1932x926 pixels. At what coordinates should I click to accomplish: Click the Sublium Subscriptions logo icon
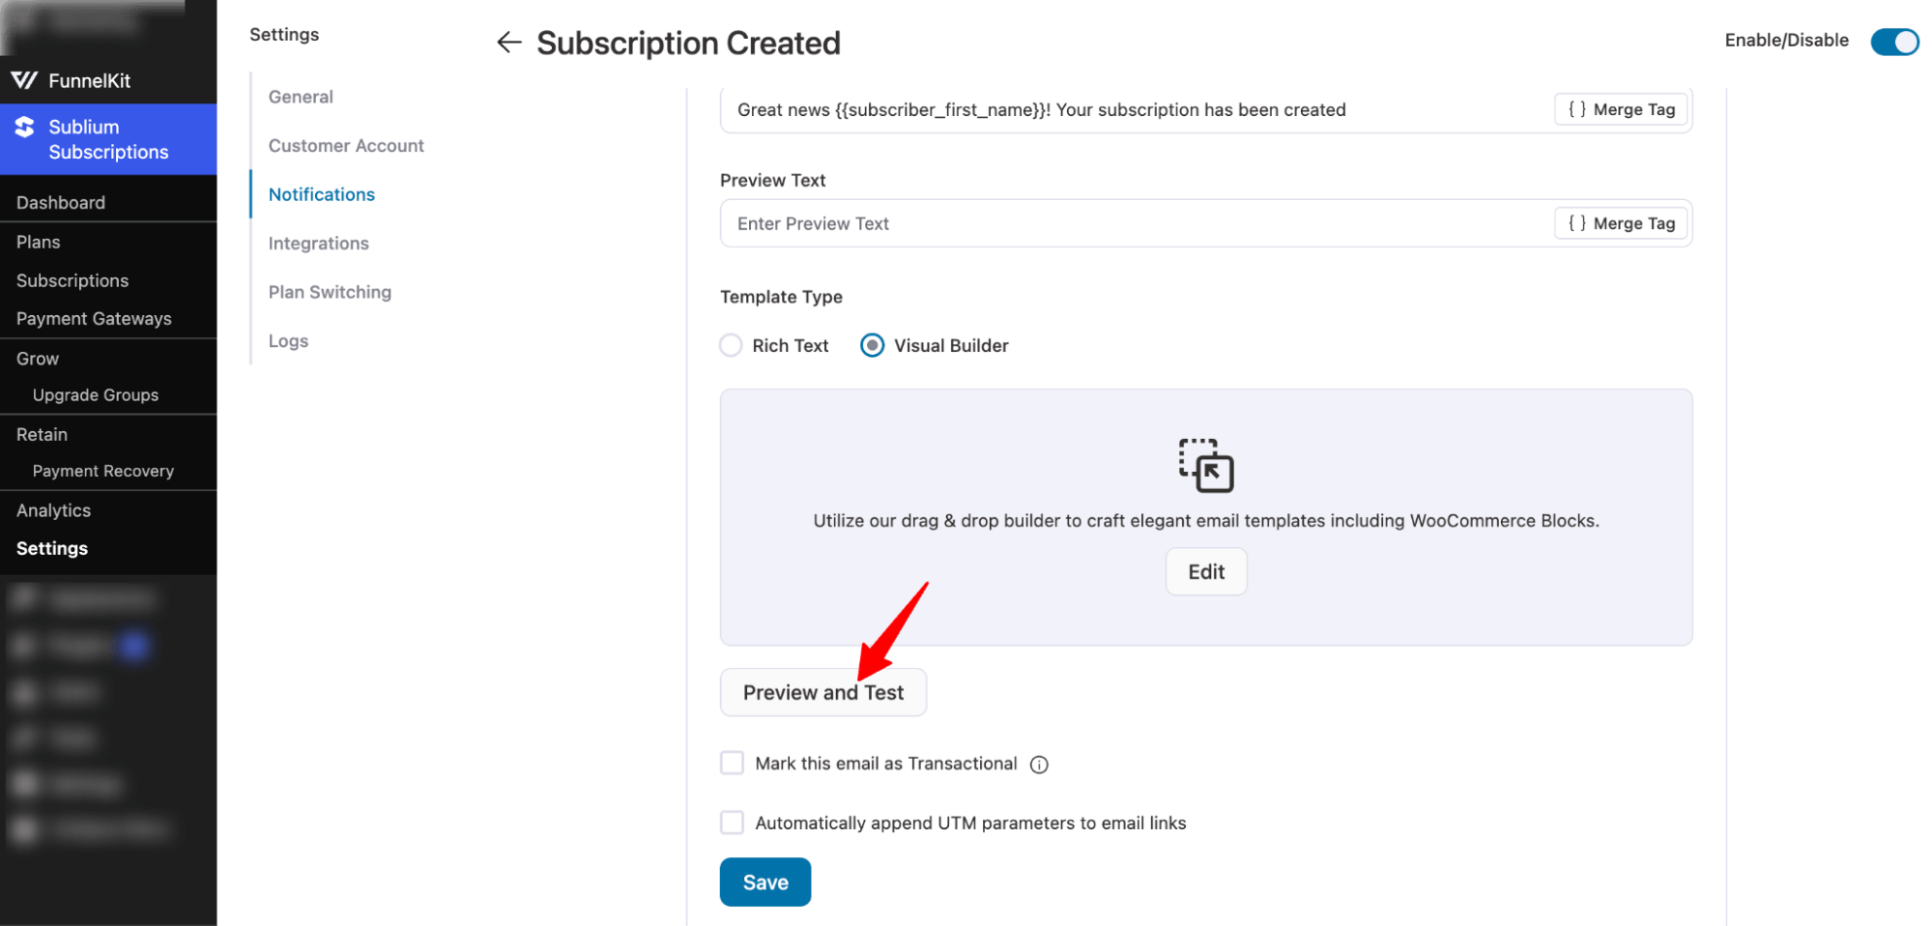[25, 127]
